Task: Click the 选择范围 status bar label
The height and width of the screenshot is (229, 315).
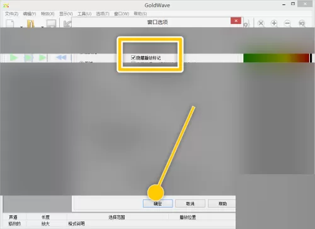Action: (x=117, y=217)
